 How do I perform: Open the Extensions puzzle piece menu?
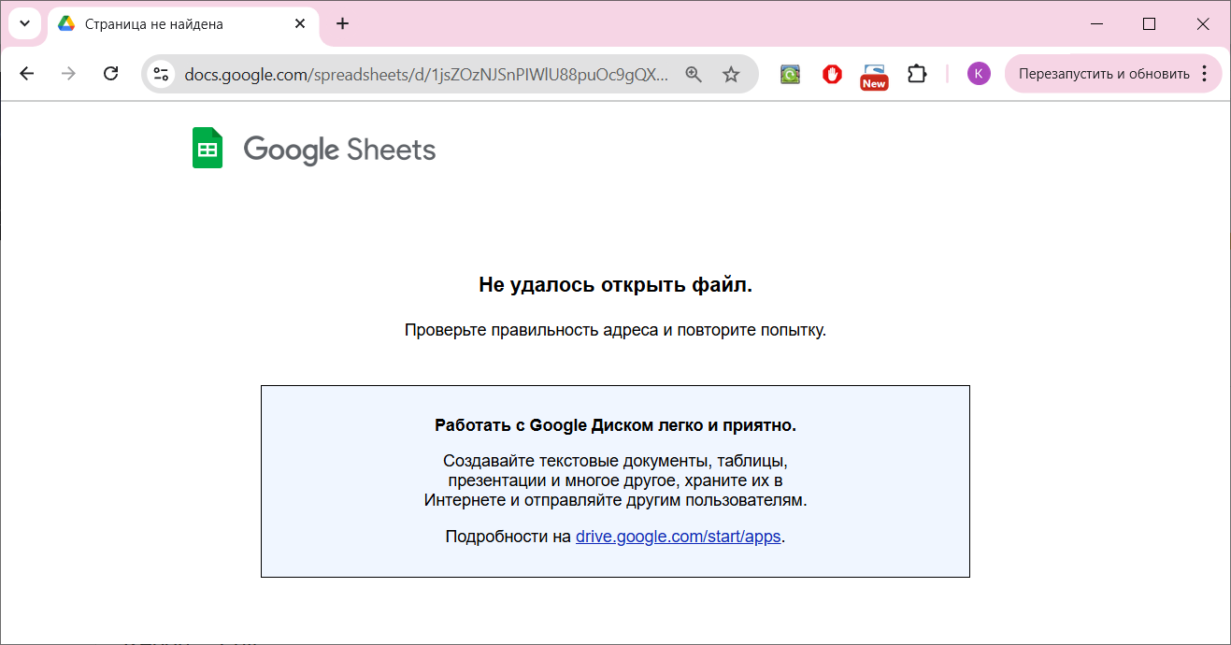coord(917,74)
